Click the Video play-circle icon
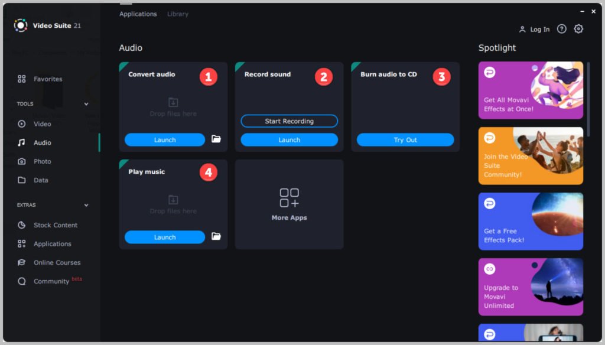Screen dimensions: 605x345 click(x=22, y=124)
